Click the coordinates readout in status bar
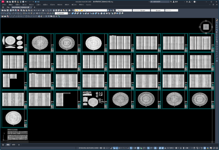 (x=89, y=148)
